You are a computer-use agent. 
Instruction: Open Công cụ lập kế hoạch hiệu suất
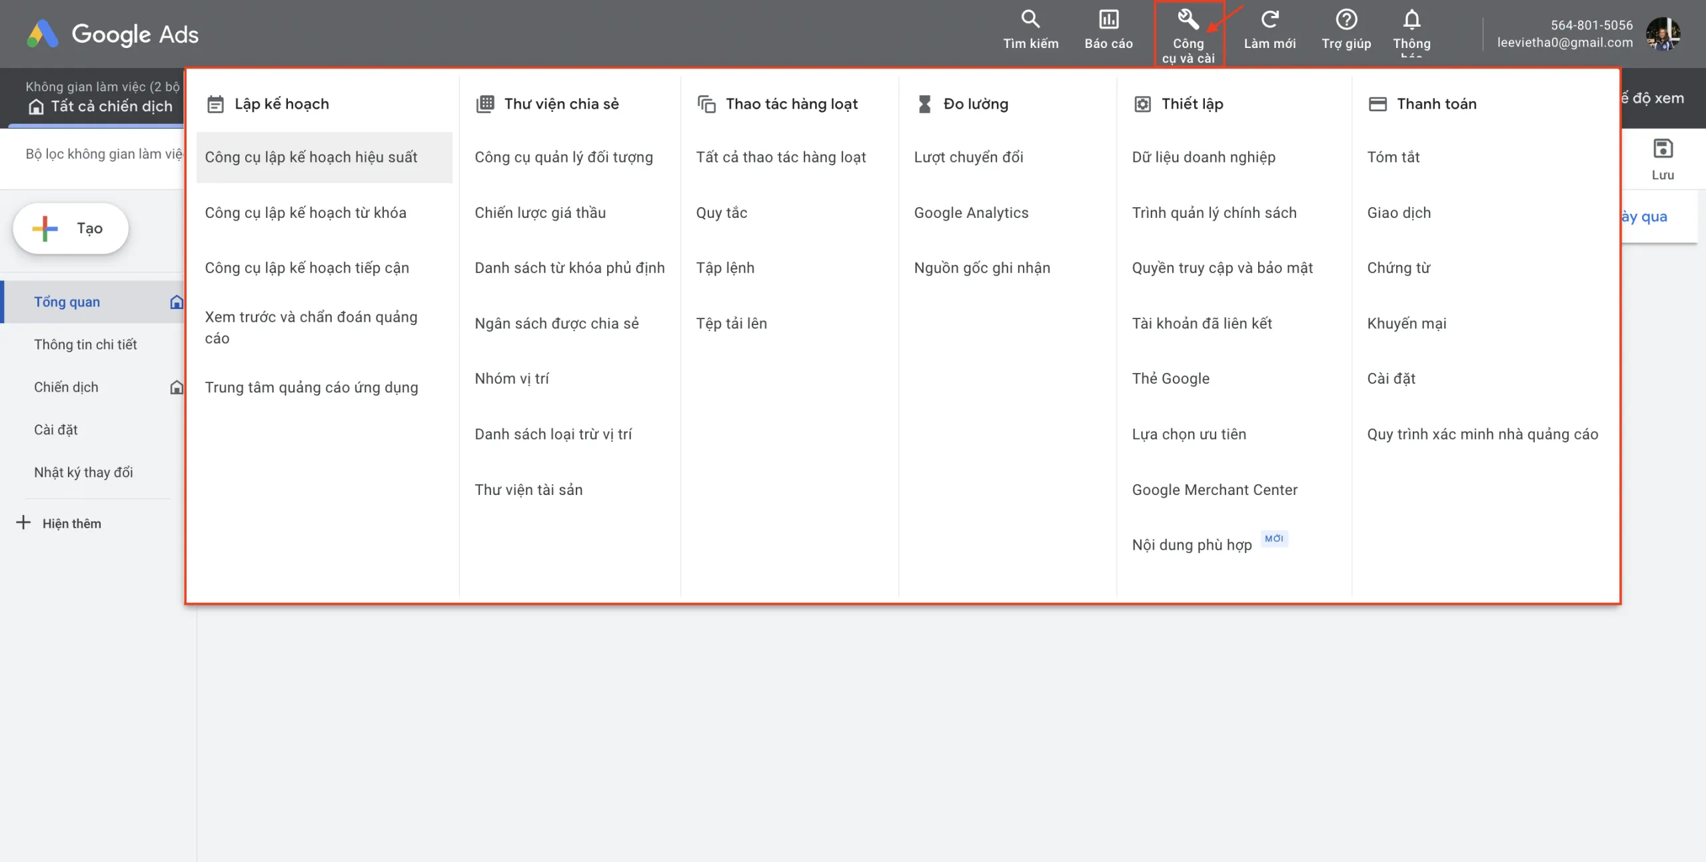pos(324,157)
